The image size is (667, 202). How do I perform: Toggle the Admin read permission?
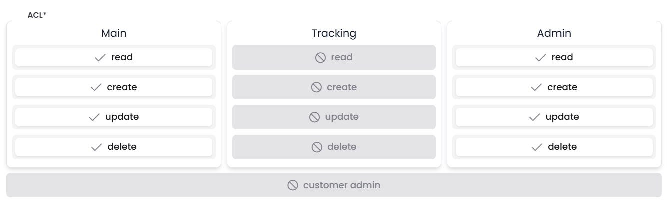554,57
